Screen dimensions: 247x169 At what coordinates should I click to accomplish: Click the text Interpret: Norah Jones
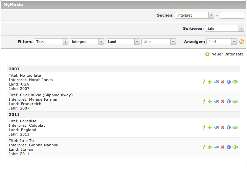pos(31,80)
